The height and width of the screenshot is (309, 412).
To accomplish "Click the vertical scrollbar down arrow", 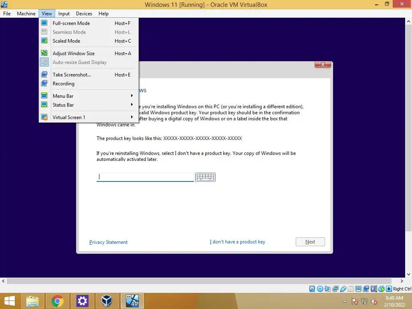I will 409,274.
